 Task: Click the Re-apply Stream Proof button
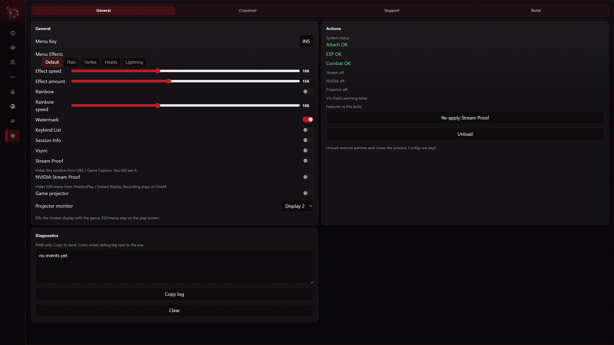(465, 118)
